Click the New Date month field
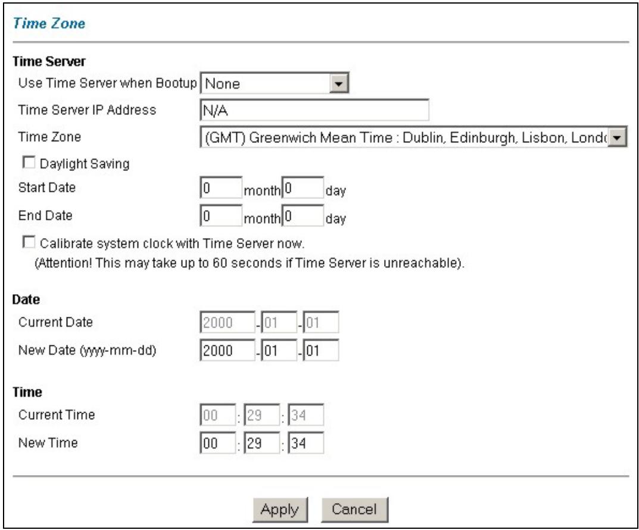Screen dimensions: 639x530 tap(279, 350)
